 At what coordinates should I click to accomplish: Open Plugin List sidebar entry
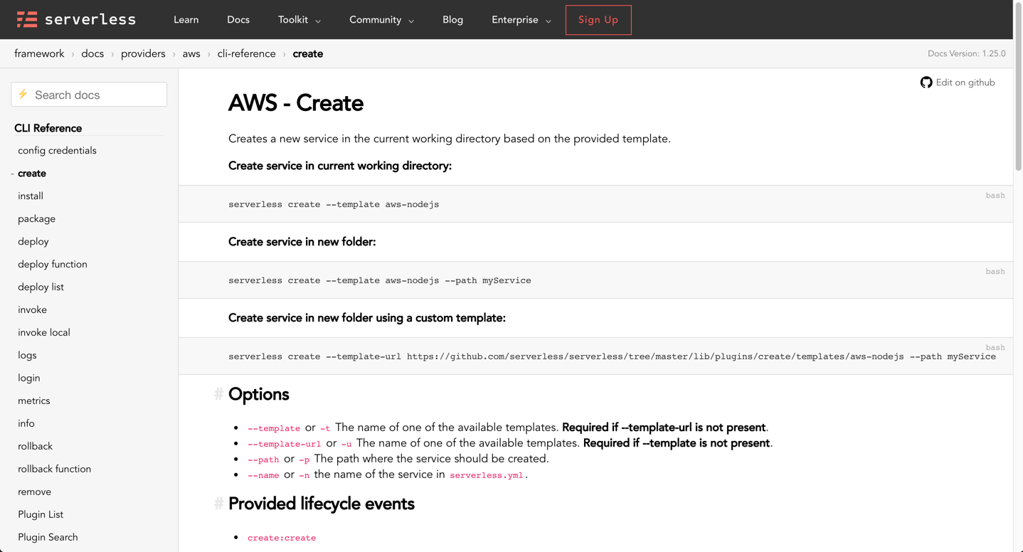[x=41, y=515]
